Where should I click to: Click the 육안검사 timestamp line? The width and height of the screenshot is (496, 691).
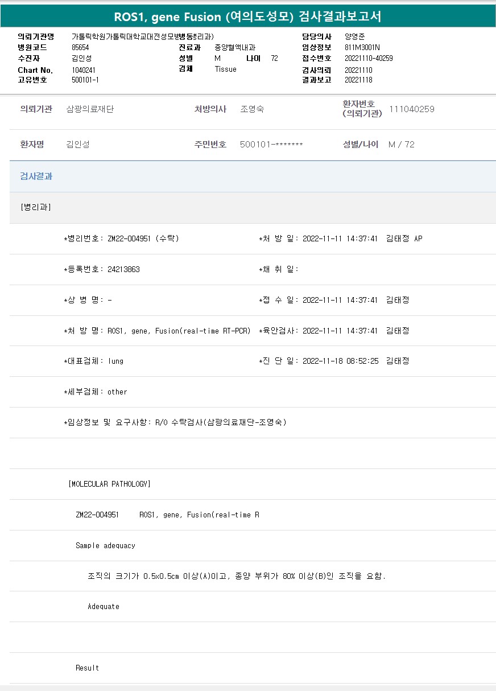tap(334, 331)
